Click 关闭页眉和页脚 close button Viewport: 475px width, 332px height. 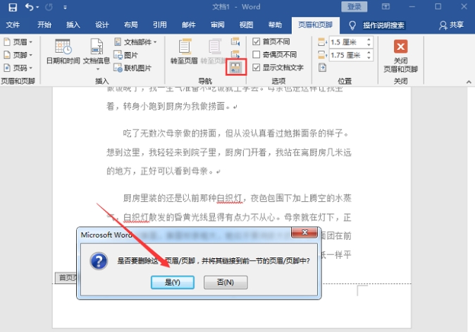(x=400, y=56)
